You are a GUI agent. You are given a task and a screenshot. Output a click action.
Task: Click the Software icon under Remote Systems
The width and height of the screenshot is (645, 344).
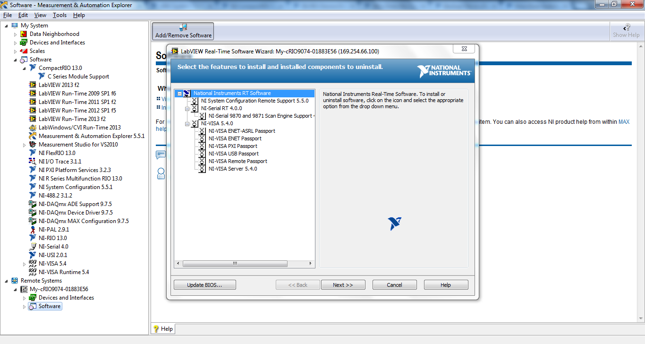click(33, 306)
